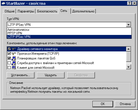Switch to the Безопасность tab
138x110 pixels.
[x=47, y=11]
